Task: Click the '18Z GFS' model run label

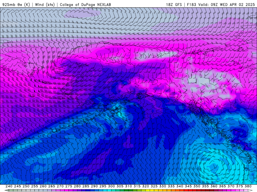Action: (174, 4)
